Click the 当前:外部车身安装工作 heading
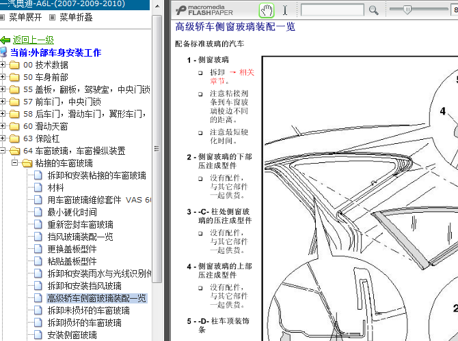 point(55,53)
